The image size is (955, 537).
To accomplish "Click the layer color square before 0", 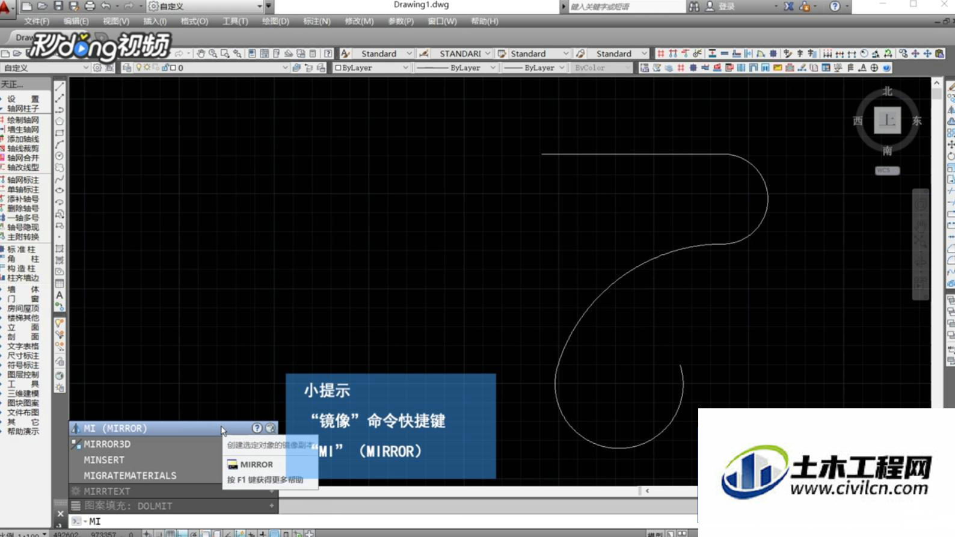I will [x=173, y=68].
